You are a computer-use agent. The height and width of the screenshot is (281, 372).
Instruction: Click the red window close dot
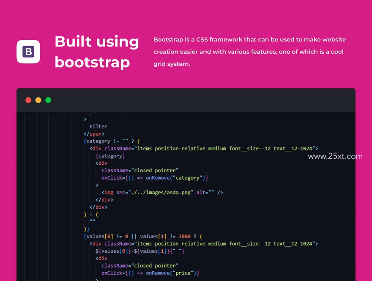pyautogui.click(x=28, y=100)
